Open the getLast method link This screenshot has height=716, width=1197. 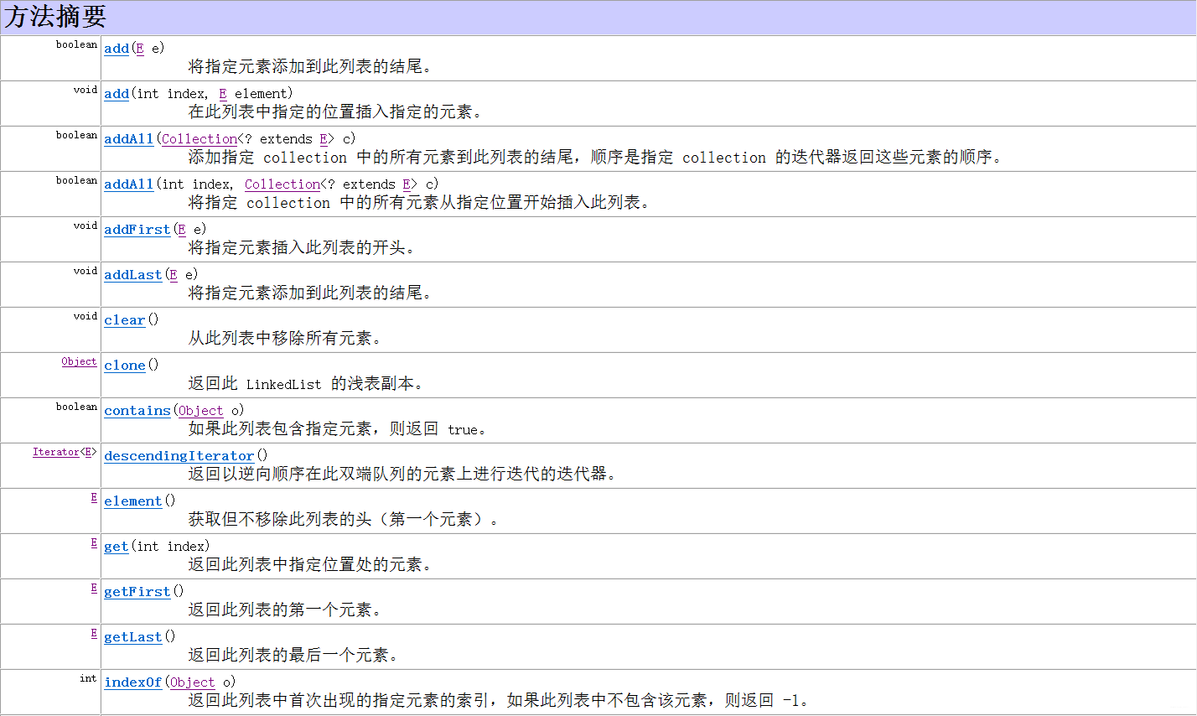click(133, 637)
